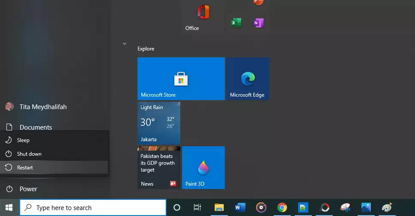This screenshot has width=415, height=216.
Task: Click the Explore group heading
Action: coord(146,49)
